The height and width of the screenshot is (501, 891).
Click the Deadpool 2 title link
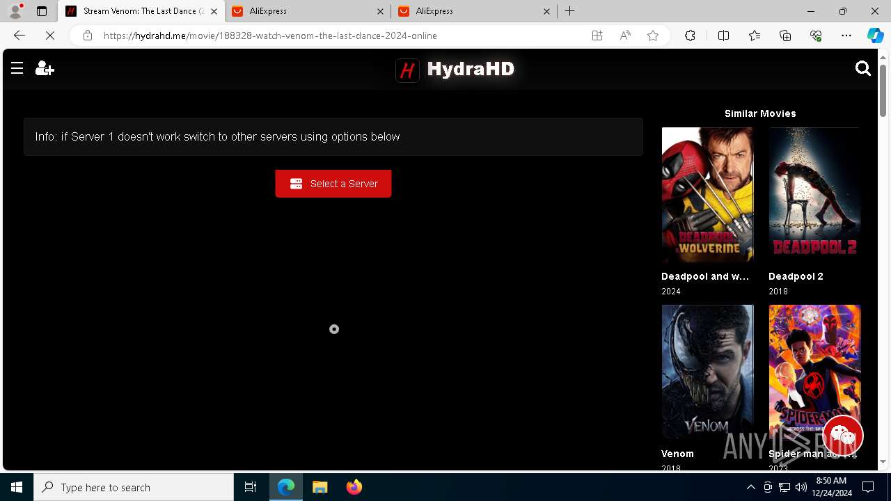click(x=796, y=276)
